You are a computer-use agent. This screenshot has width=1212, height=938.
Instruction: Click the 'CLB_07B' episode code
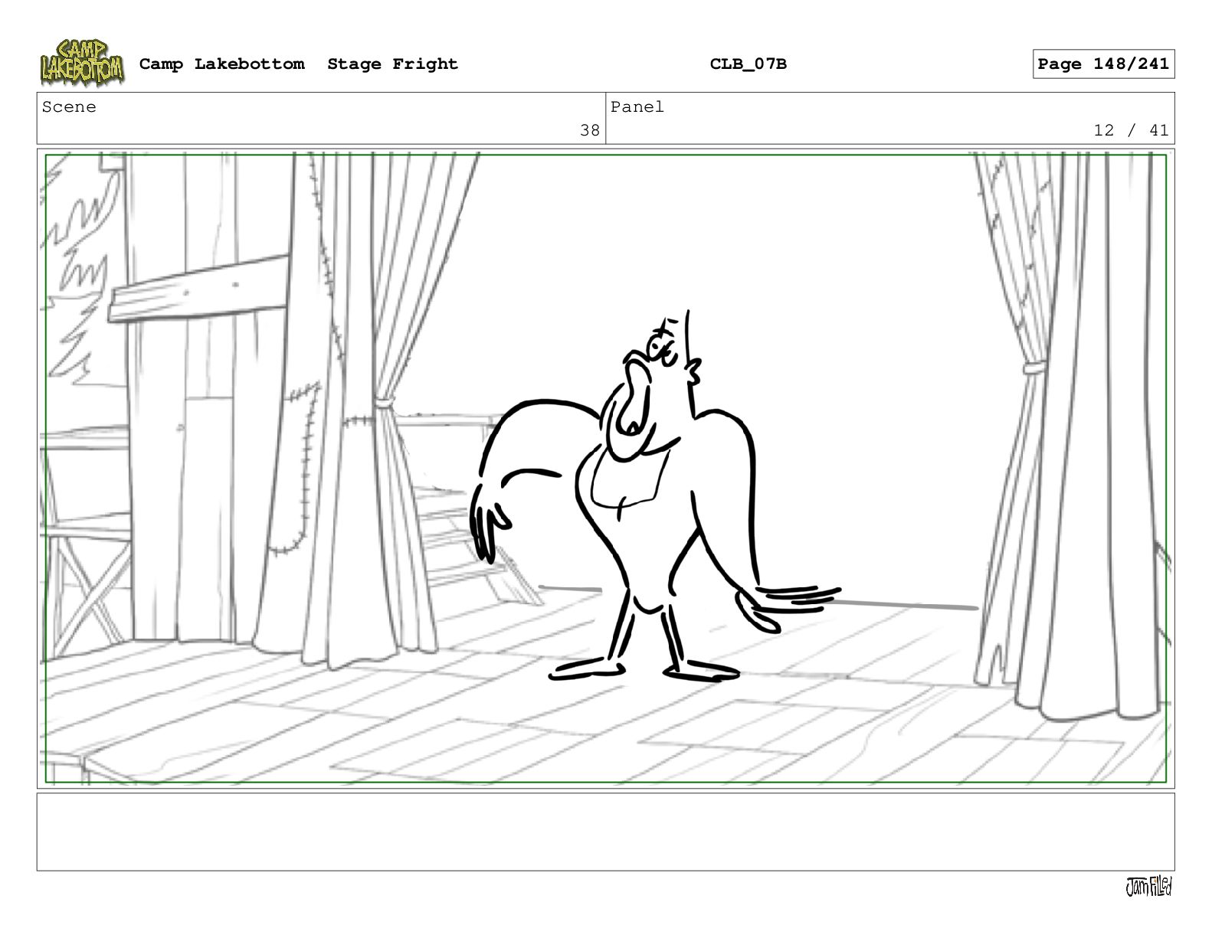[748, 64]
